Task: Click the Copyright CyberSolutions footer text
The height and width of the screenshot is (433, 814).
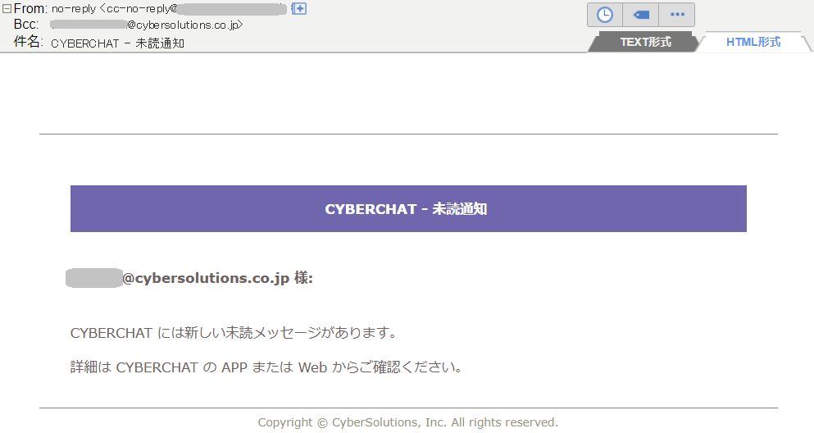Action: click(408, 422)
